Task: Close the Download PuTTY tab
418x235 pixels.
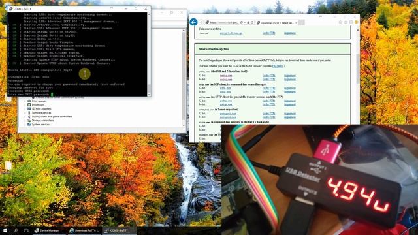Action: [296, 23]
